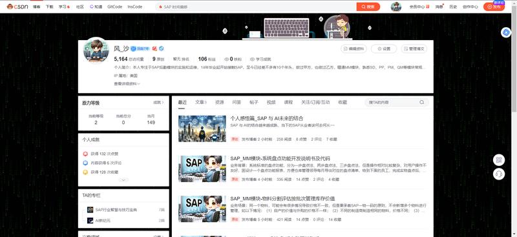Screen dimensions: 517x237
Task: Open 历史 in the header
Action: coord(453,6)
